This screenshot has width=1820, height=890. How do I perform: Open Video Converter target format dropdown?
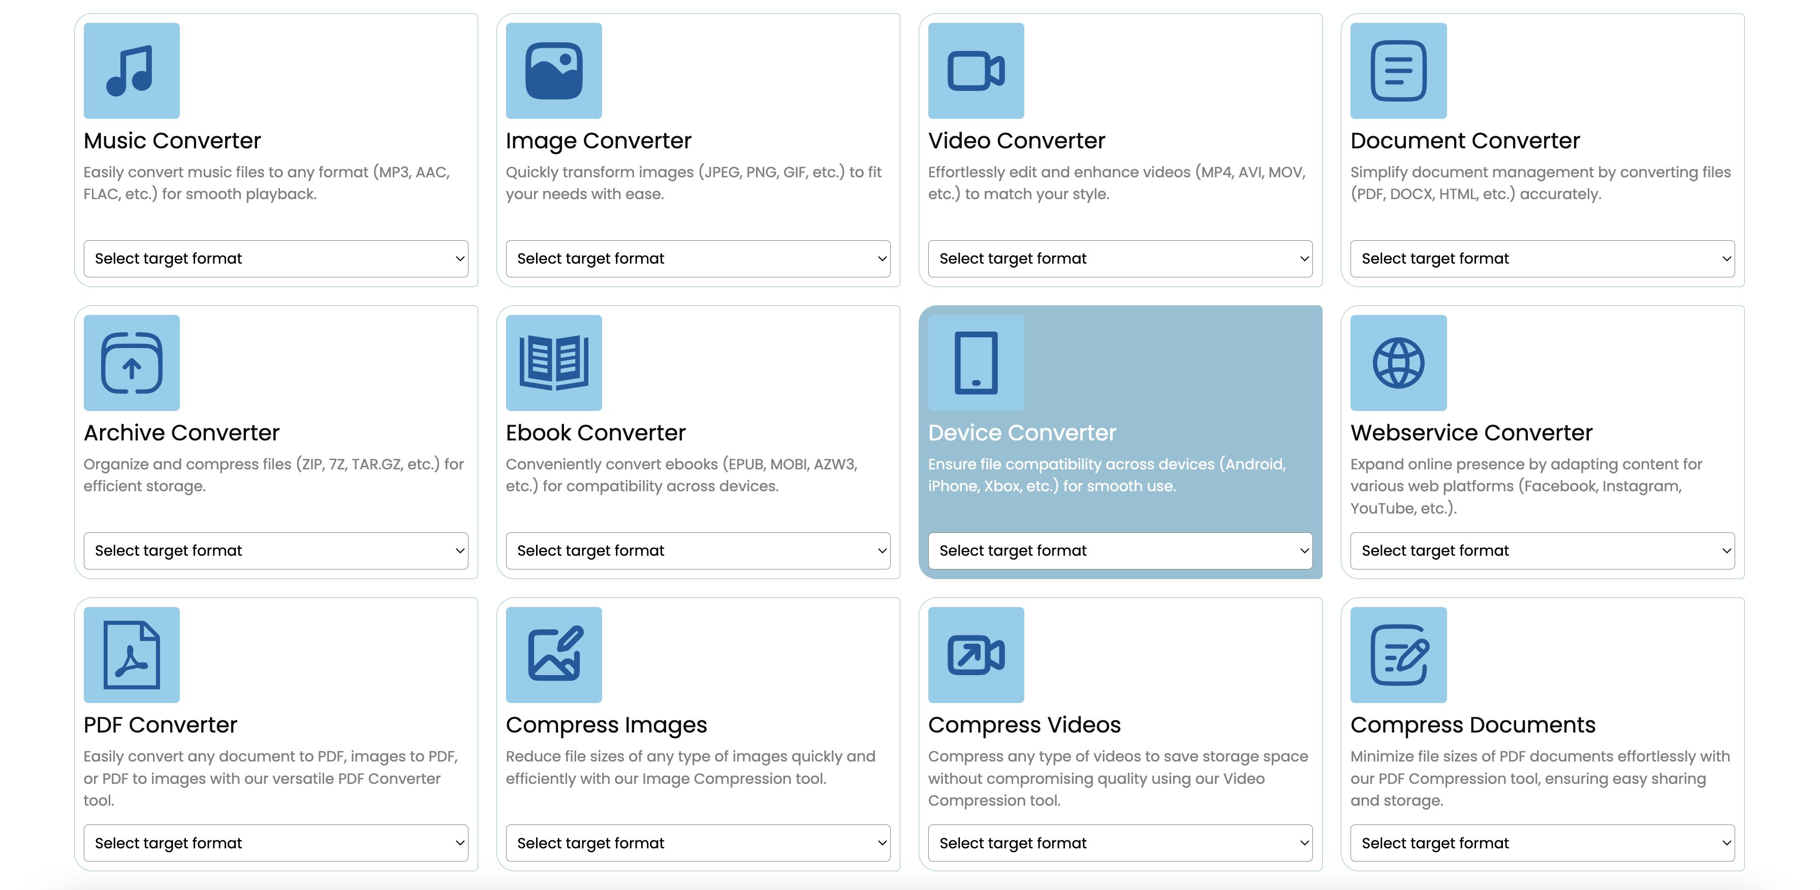click(x=1120, y=259)
